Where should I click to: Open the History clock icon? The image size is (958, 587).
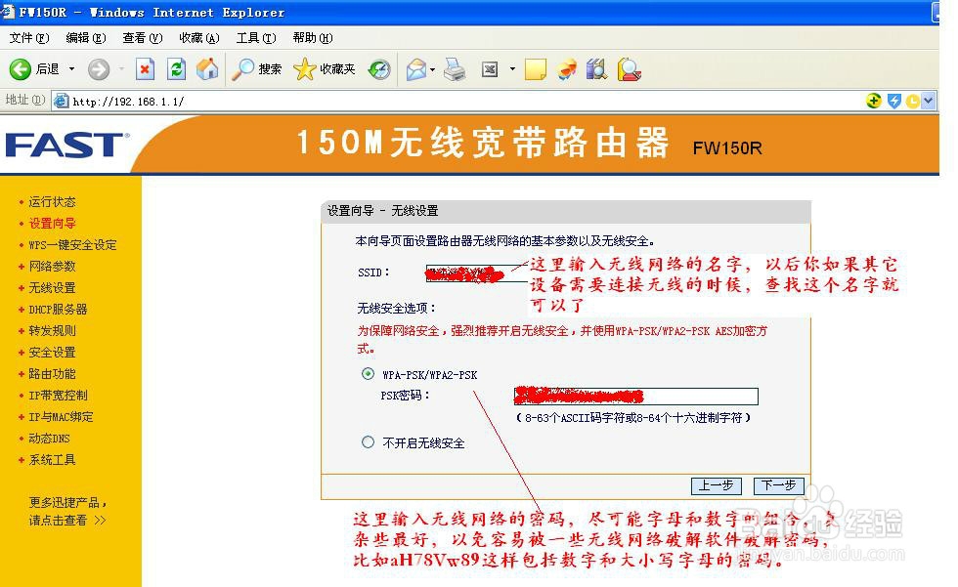(379, 69)
